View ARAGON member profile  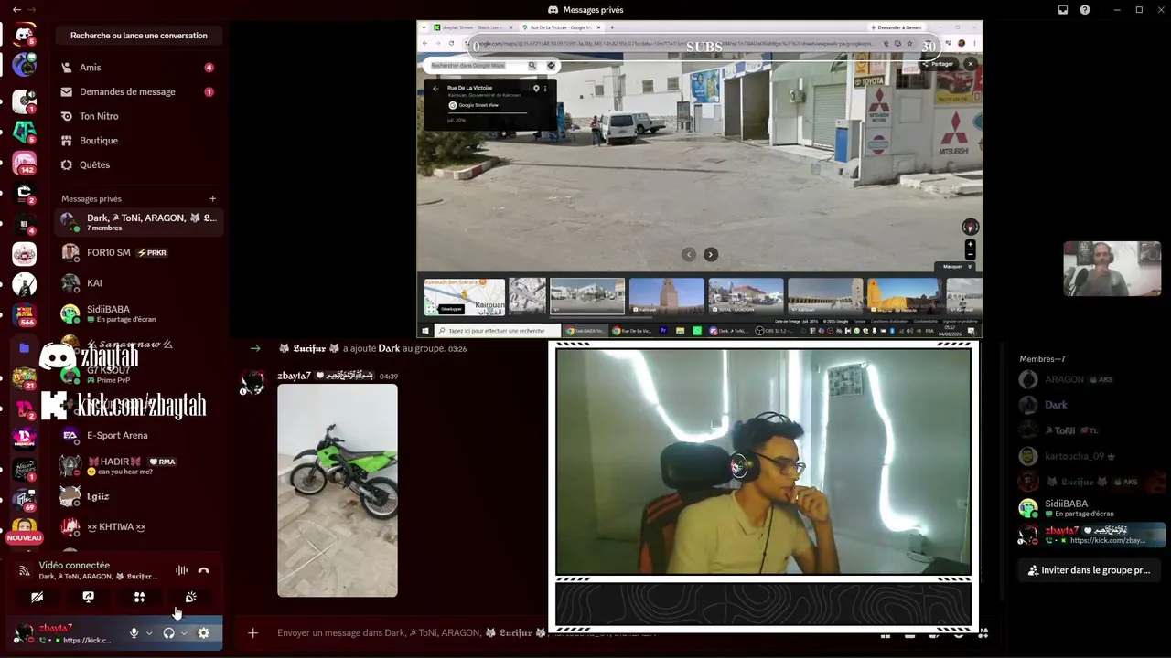point(1090,379)
